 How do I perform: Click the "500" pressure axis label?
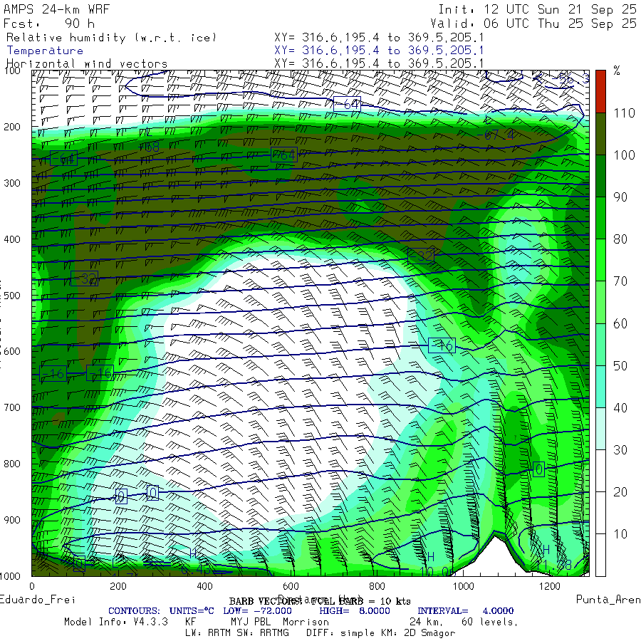click(x=12, y=295)
